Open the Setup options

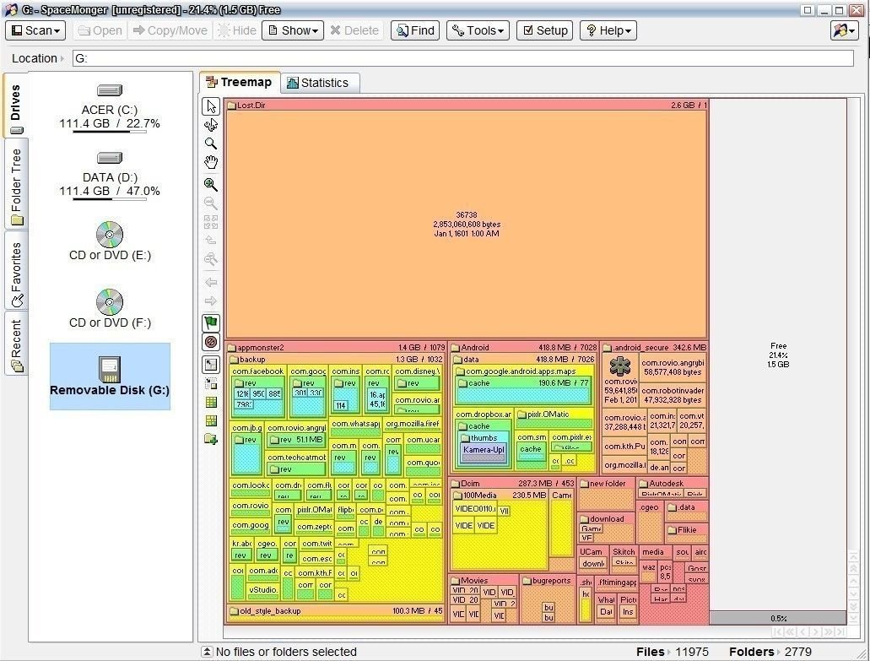click(x=545, y=30)
